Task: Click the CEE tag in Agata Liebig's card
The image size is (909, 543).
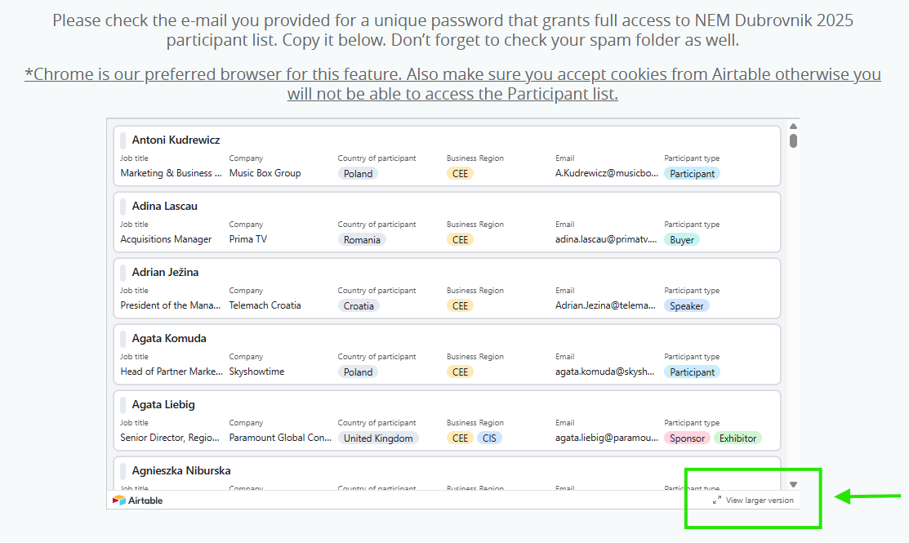Action: (x=461, y=438)
